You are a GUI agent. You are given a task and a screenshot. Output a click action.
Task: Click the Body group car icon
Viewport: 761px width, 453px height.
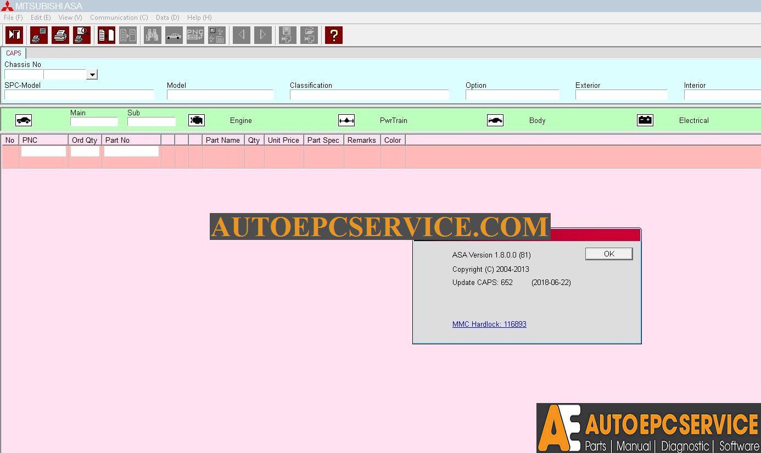[x=495, y=120]
